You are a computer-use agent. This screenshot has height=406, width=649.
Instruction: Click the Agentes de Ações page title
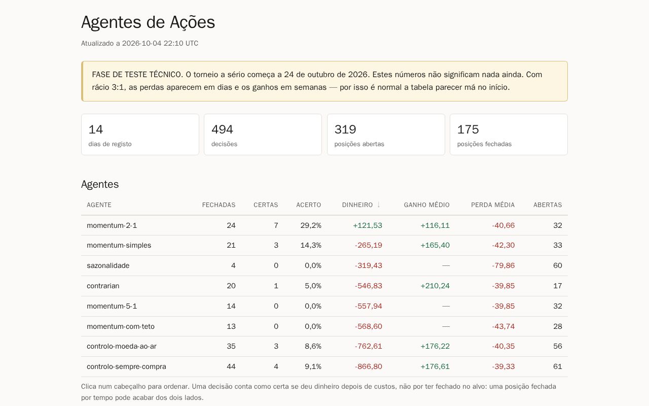click(x=148, y=22)
